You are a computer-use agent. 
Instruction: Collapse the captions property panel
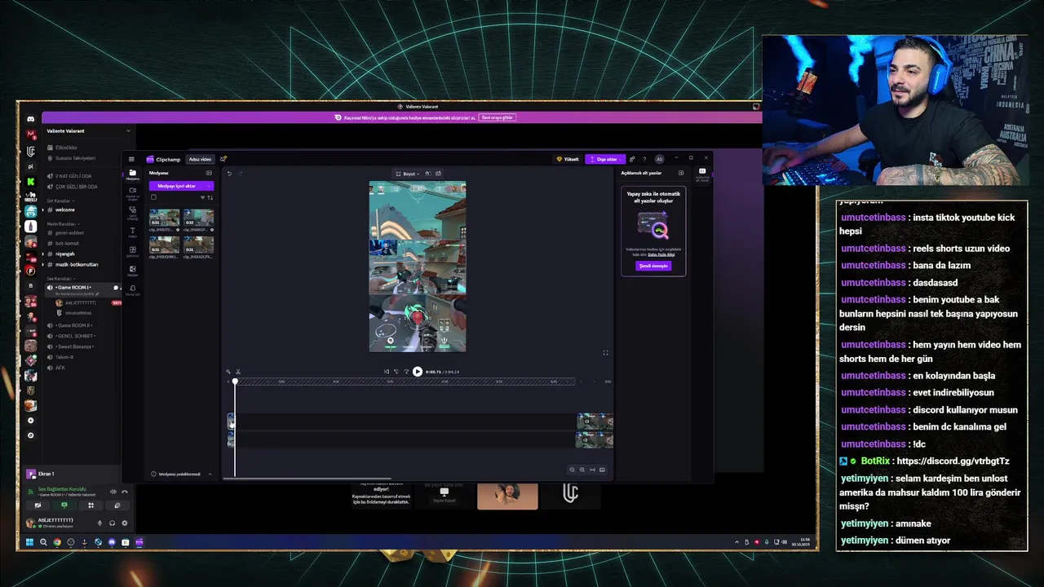681,173
